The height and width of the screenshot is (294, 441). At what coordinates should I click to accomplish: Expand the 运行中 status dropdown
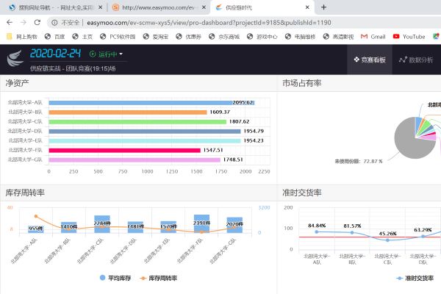click(x=106, y=54)
